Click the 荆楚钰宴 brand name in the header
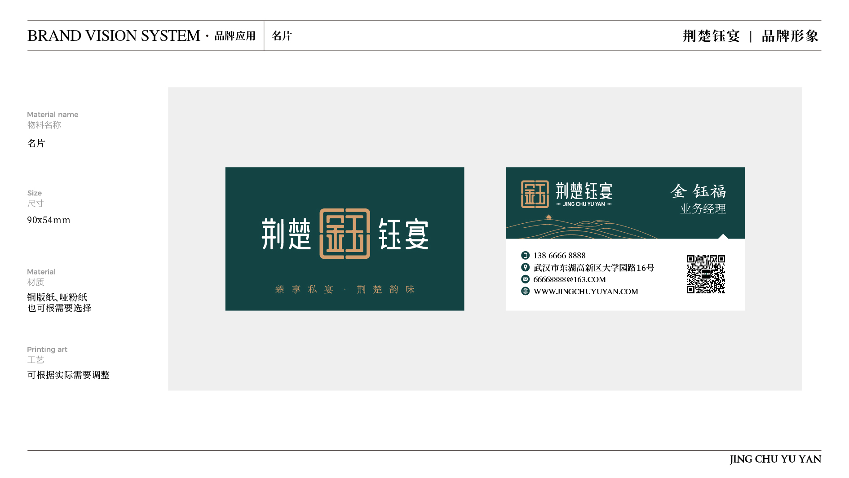 click(x=711, y=36)
